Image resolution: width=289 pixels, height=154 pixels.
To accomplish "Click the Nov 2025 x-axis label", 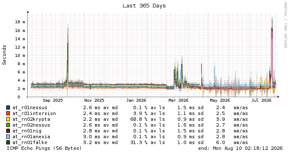I will (x=94, y=100).
